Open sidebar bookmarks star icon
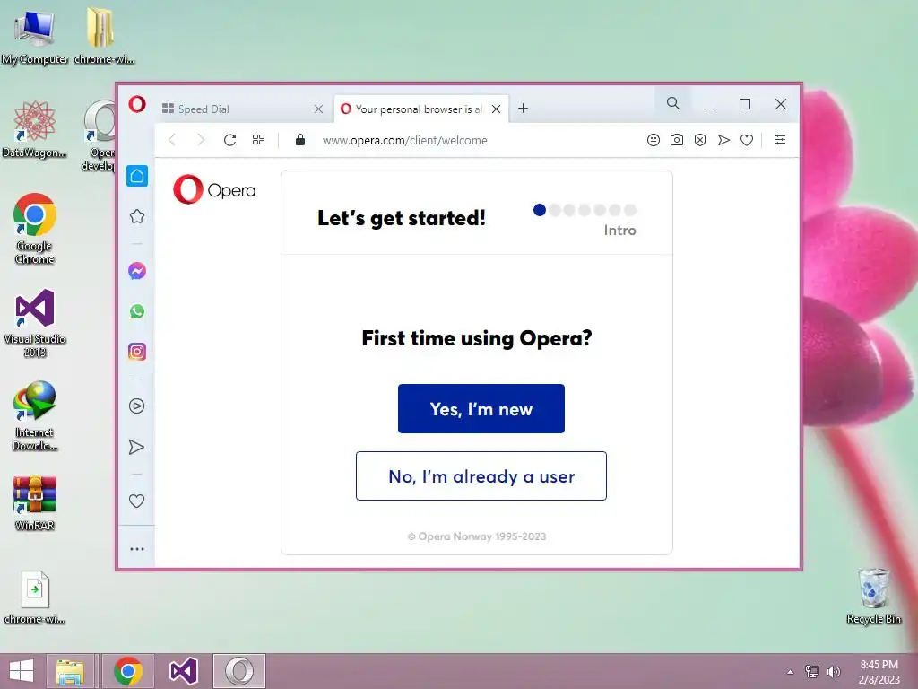This screenshot has height=689, width=918. point(137,216)
